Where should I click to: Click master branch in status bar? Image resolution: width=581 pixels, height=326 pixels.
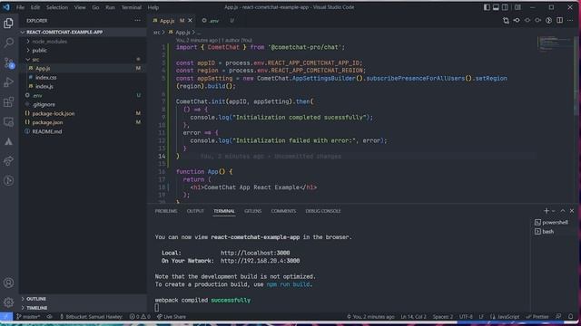(x=28, y=316)
